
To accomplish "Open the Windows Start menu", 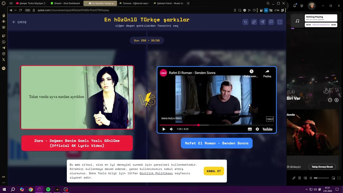I will click(x=4, y=189).
